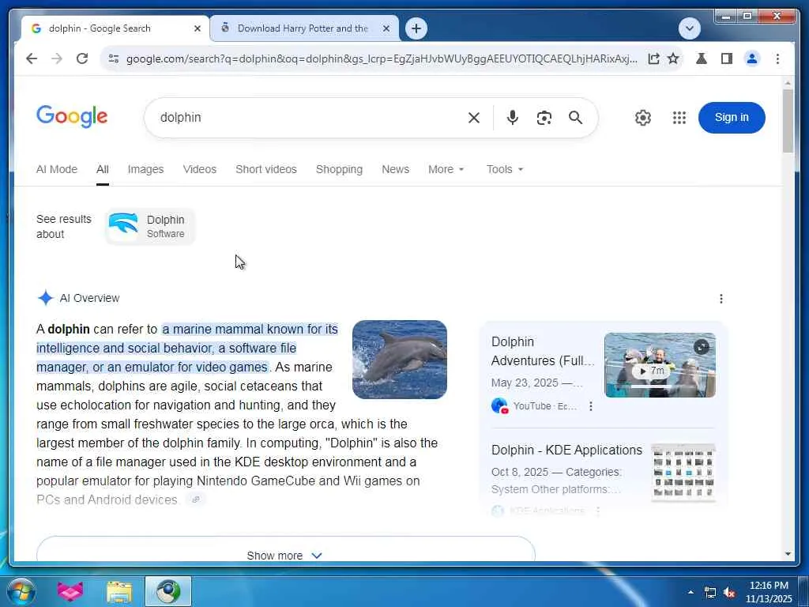Reload the current page
Viewport: 809px width, 607px height.
82,58
